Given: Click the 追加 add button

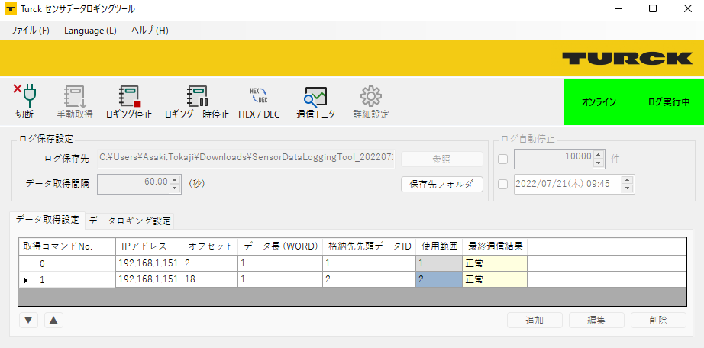Looking at the screenshot, I should [x=534, y=321].
